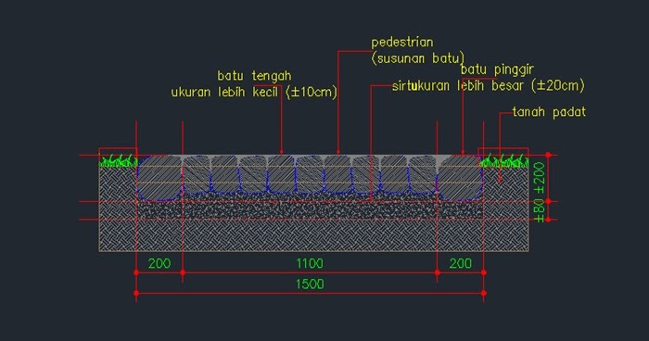
Task: Click the "batu tengah" label
Action: point(254,76)
